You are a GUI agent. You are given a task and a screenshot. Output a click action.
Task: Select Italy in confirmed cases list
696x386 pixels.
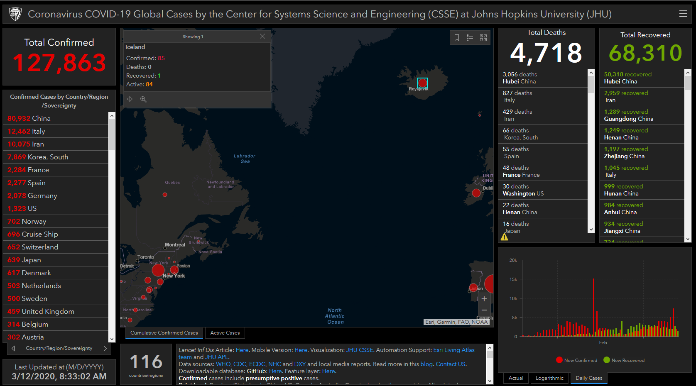(56, 131)
